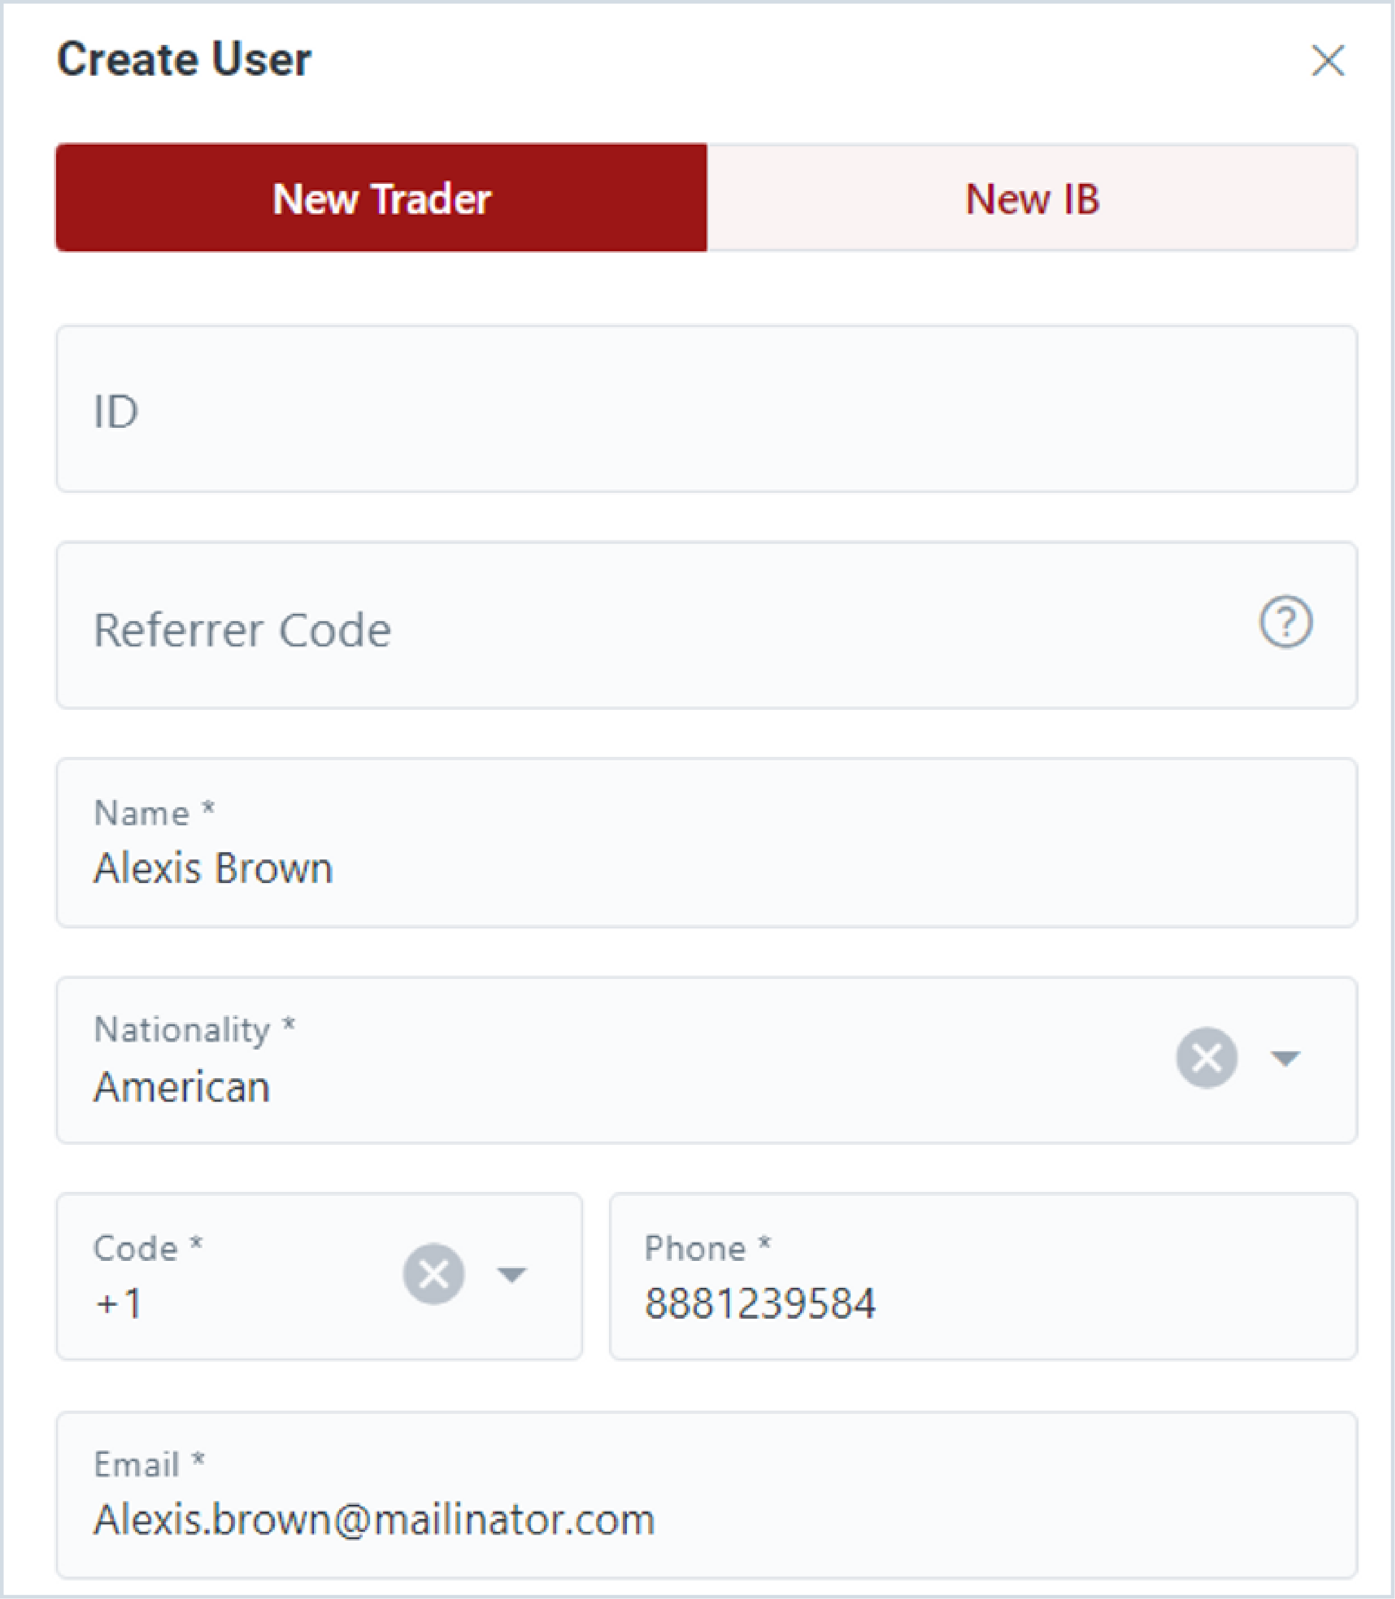Screen dimensions: 1395x1599
Task: Clear the +1 country code selection
Action: pyautogui.click(x=433, y=1274)
